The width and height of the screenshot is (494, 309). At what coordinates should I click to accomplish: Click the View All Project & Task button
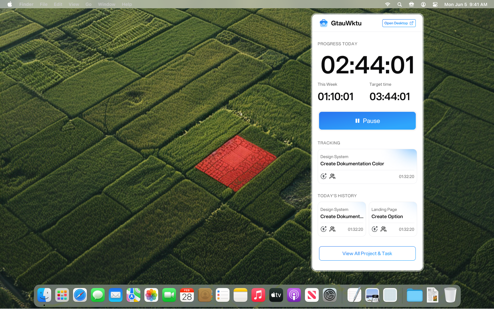point(367,253)
